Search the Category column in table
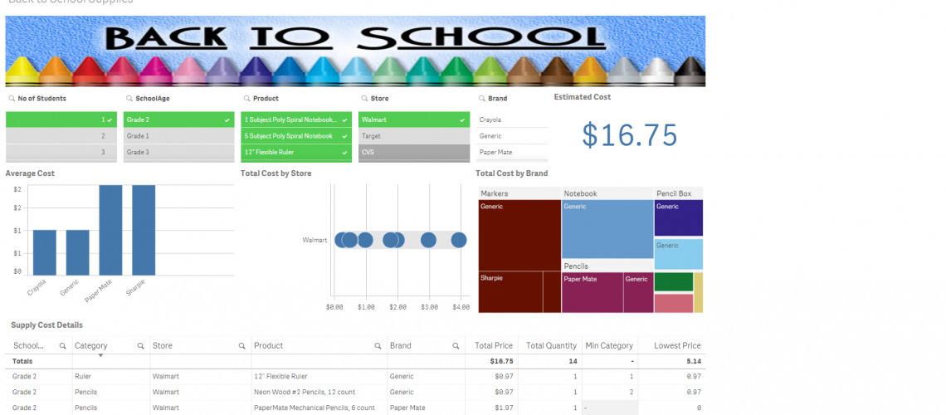 click(x=140, y=346)
